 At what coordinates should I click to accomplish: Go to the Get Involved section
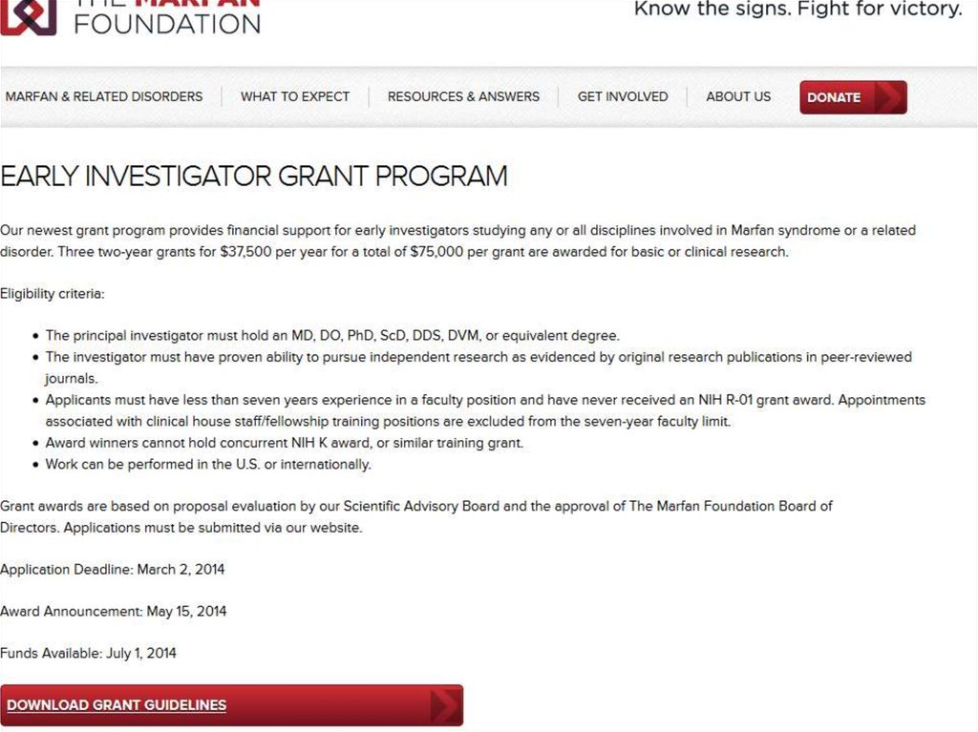click(x=623, y=96)
